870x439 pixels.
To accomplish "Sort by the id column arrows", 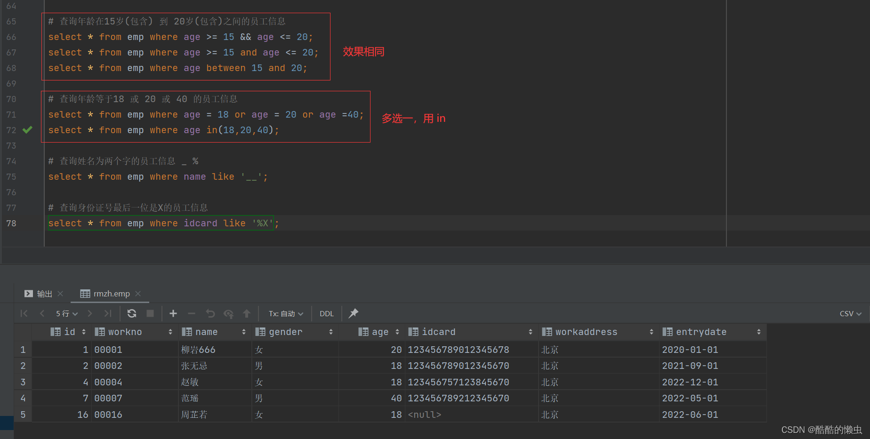I will (x=84, y=332).
